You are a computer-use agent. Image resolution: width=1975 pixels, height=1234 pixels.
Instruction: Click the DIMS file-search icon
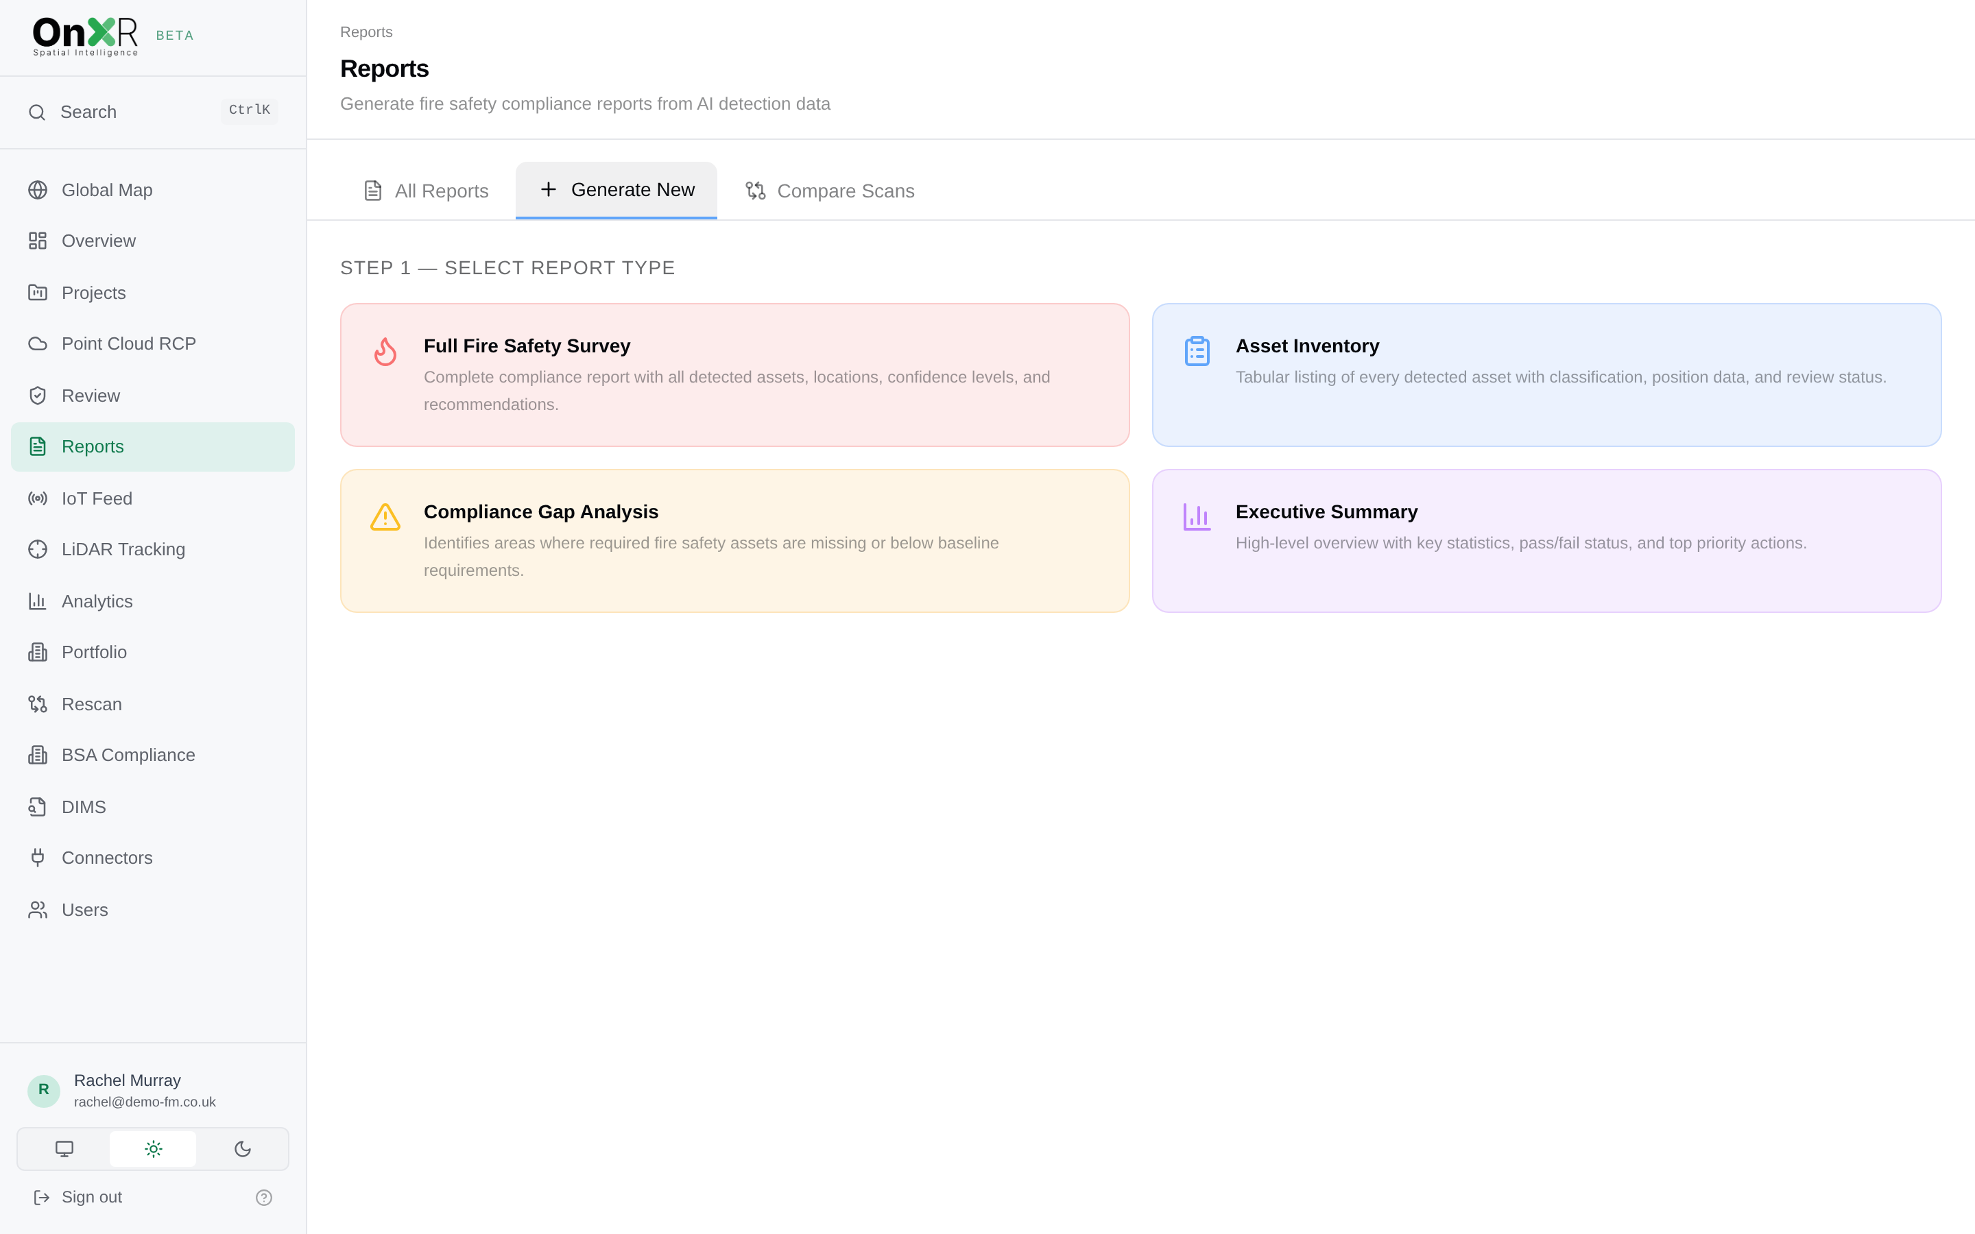pos(38,806)
